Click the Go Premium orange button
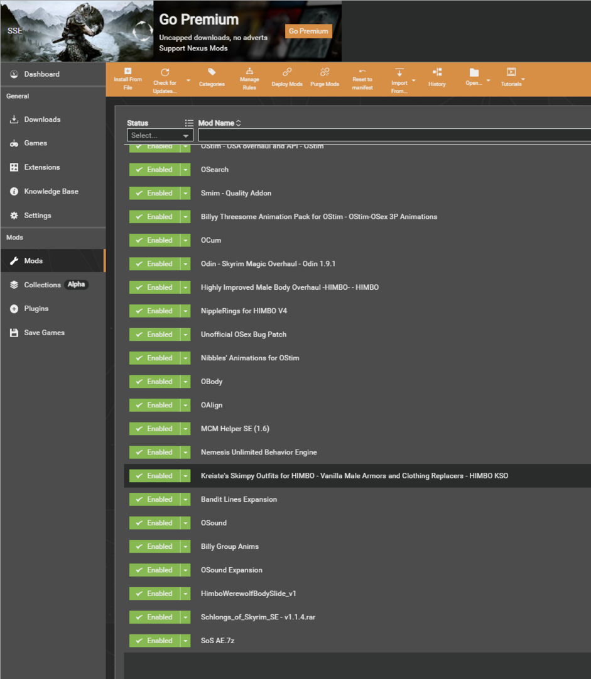Viewport: 591px width, 679px height. 308,31
